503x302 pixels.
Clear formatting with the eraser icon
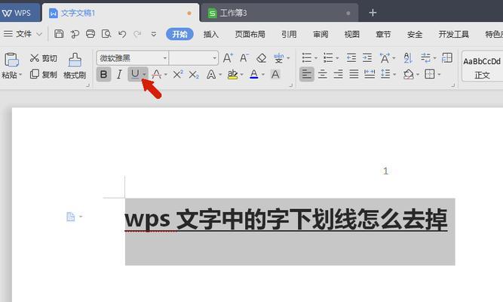pyautogui.click(x=262, y=58)
